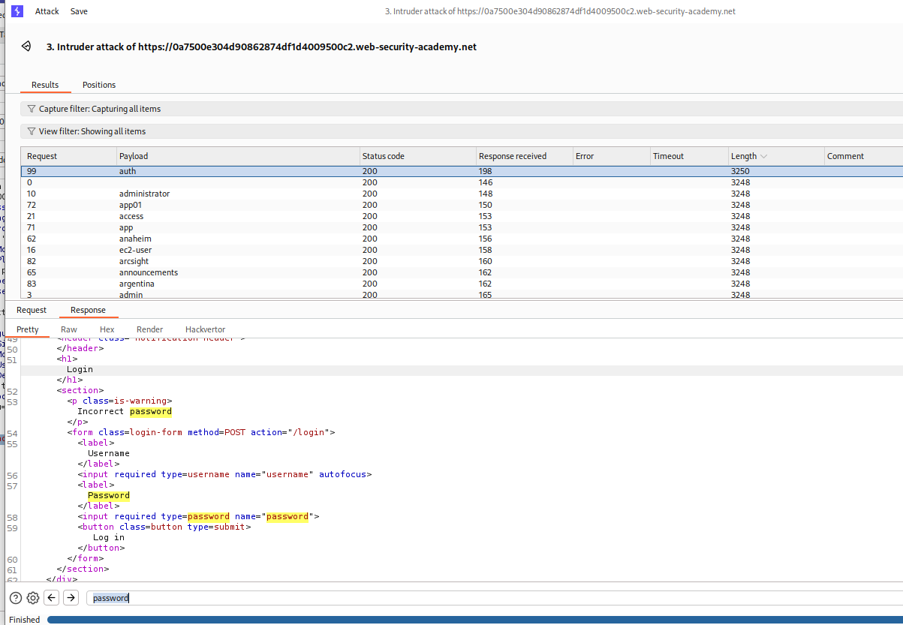
Task: Select the administrator payload row
Action: pos(144,194)
